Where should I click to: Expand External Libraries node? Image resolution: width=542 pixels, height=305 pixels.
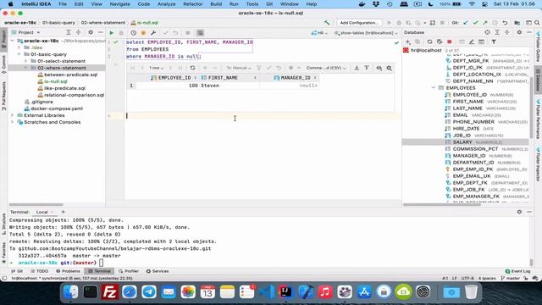13,115
